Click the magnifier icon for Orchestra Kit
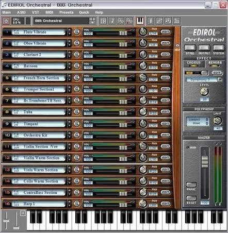Image resolution: width=228 pixels, height=233 pixels. tap(77, 135)
